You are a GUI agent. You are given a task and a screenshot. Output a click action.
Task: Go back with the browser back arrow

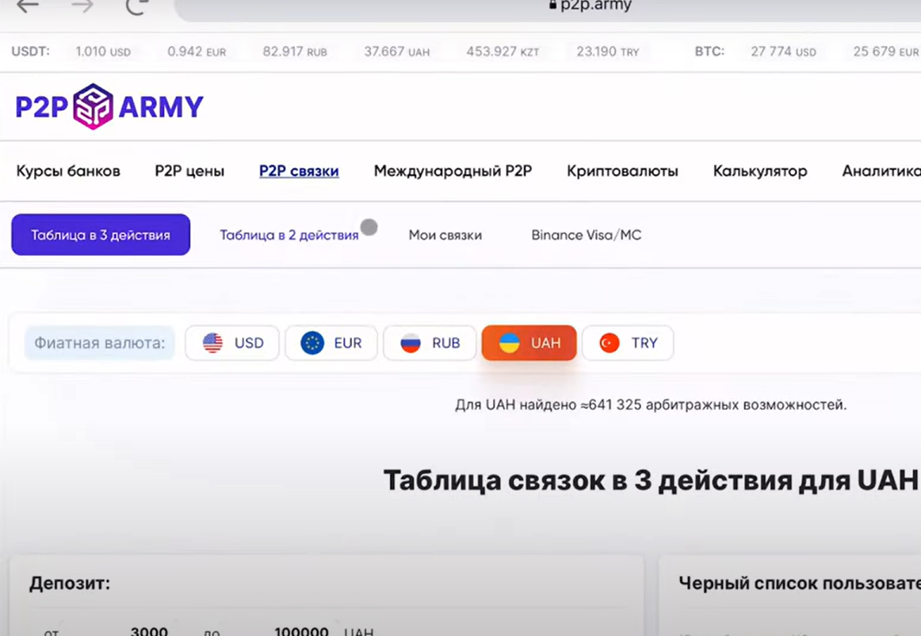[x=27, y=6]
